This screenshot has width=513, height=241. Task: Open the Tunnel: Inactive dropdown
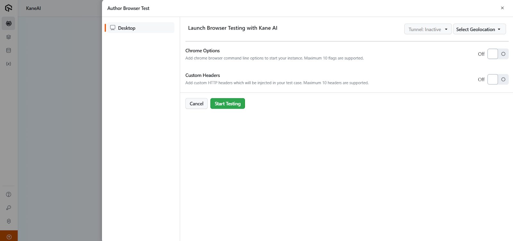428,29
